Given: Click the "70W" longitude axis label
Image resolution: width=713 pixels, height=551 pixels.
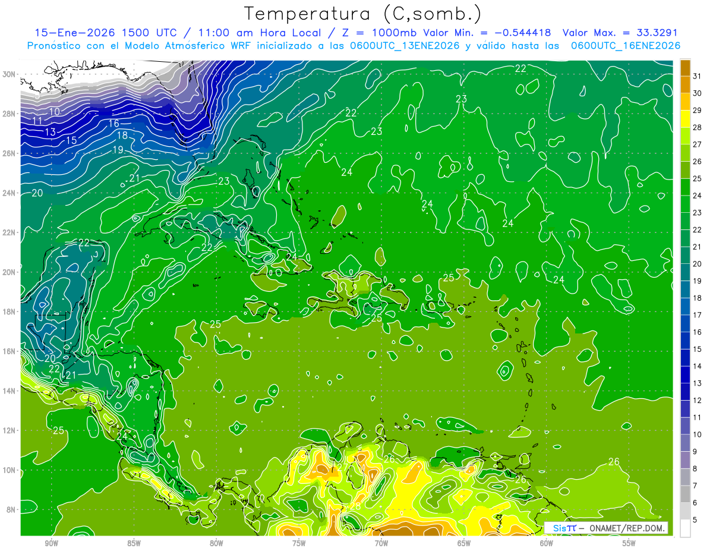Looking at the screenshot, I should pos(381,544).
